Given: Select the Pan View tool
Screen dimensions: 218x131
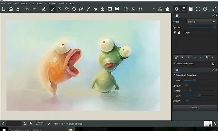Looking at the screenshot, I should tap(126, 9).
